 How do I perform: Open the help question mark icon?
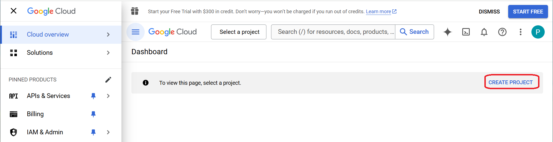[502, 32]
